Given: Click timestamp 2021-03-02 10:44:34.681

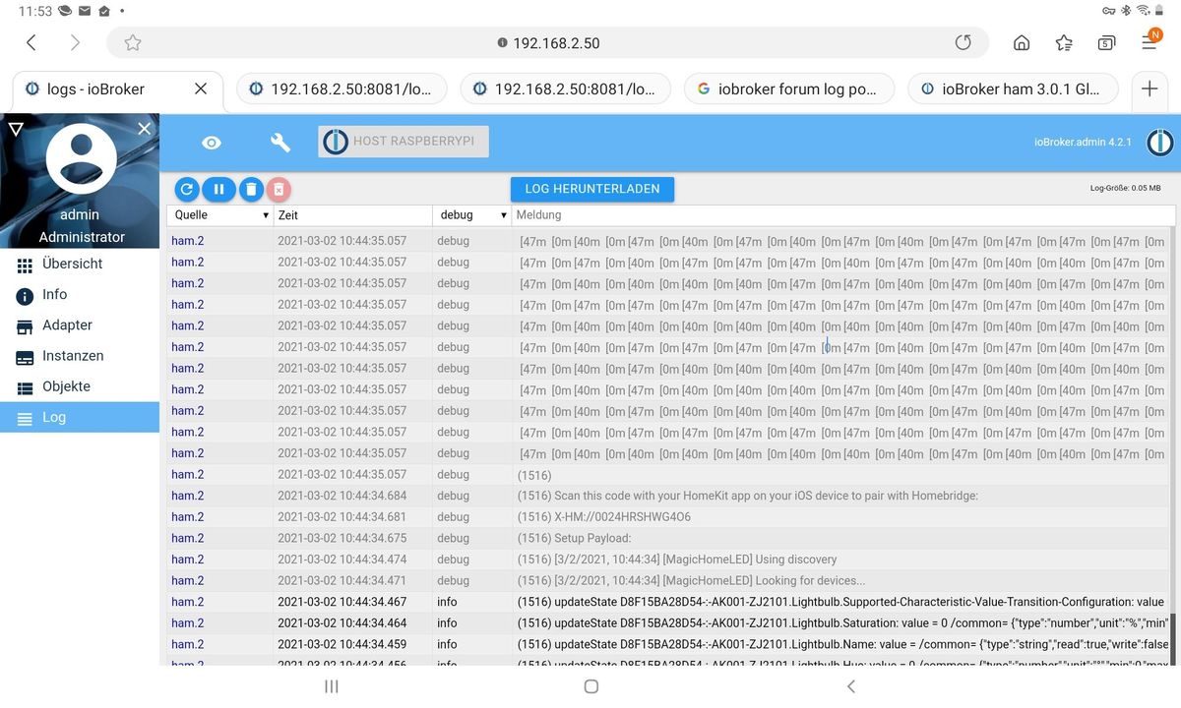Looking at the screenshot, I should coord(342,517).
